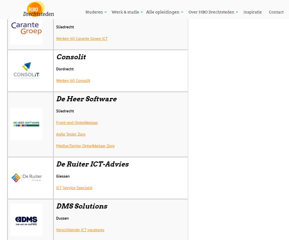Open the Contact page

pyautogui.click(x=276, y=12)
